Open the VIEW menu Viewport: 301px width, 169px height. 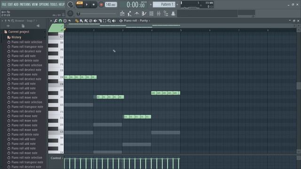tap(35, 4)
